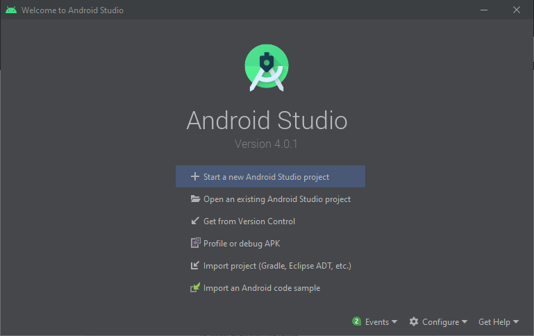Click the Configure gear icon
The image size is (534, 336).
(x=414, y=321)
